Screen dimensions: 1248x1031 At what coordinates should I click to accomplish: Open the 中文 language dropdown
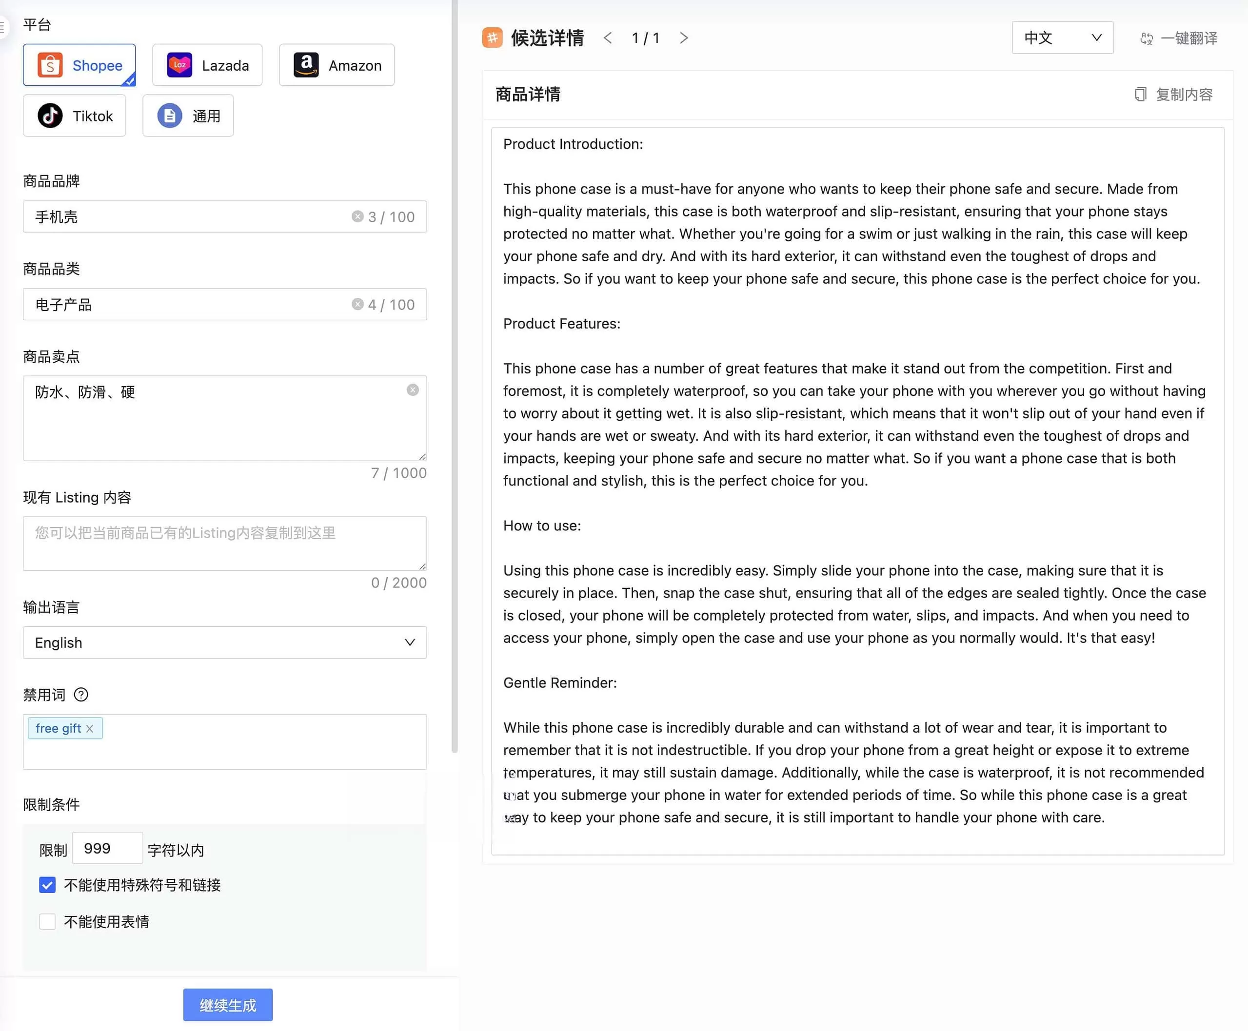point(1062,38)
